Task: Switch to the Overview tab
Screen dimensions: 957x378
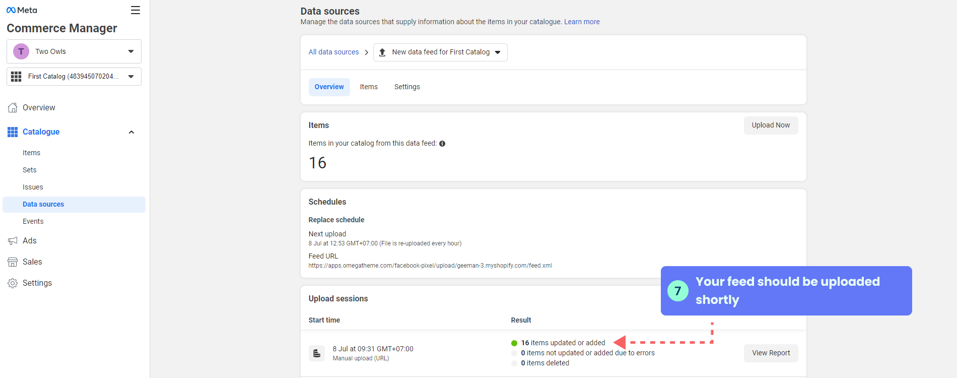Action: 329,87
